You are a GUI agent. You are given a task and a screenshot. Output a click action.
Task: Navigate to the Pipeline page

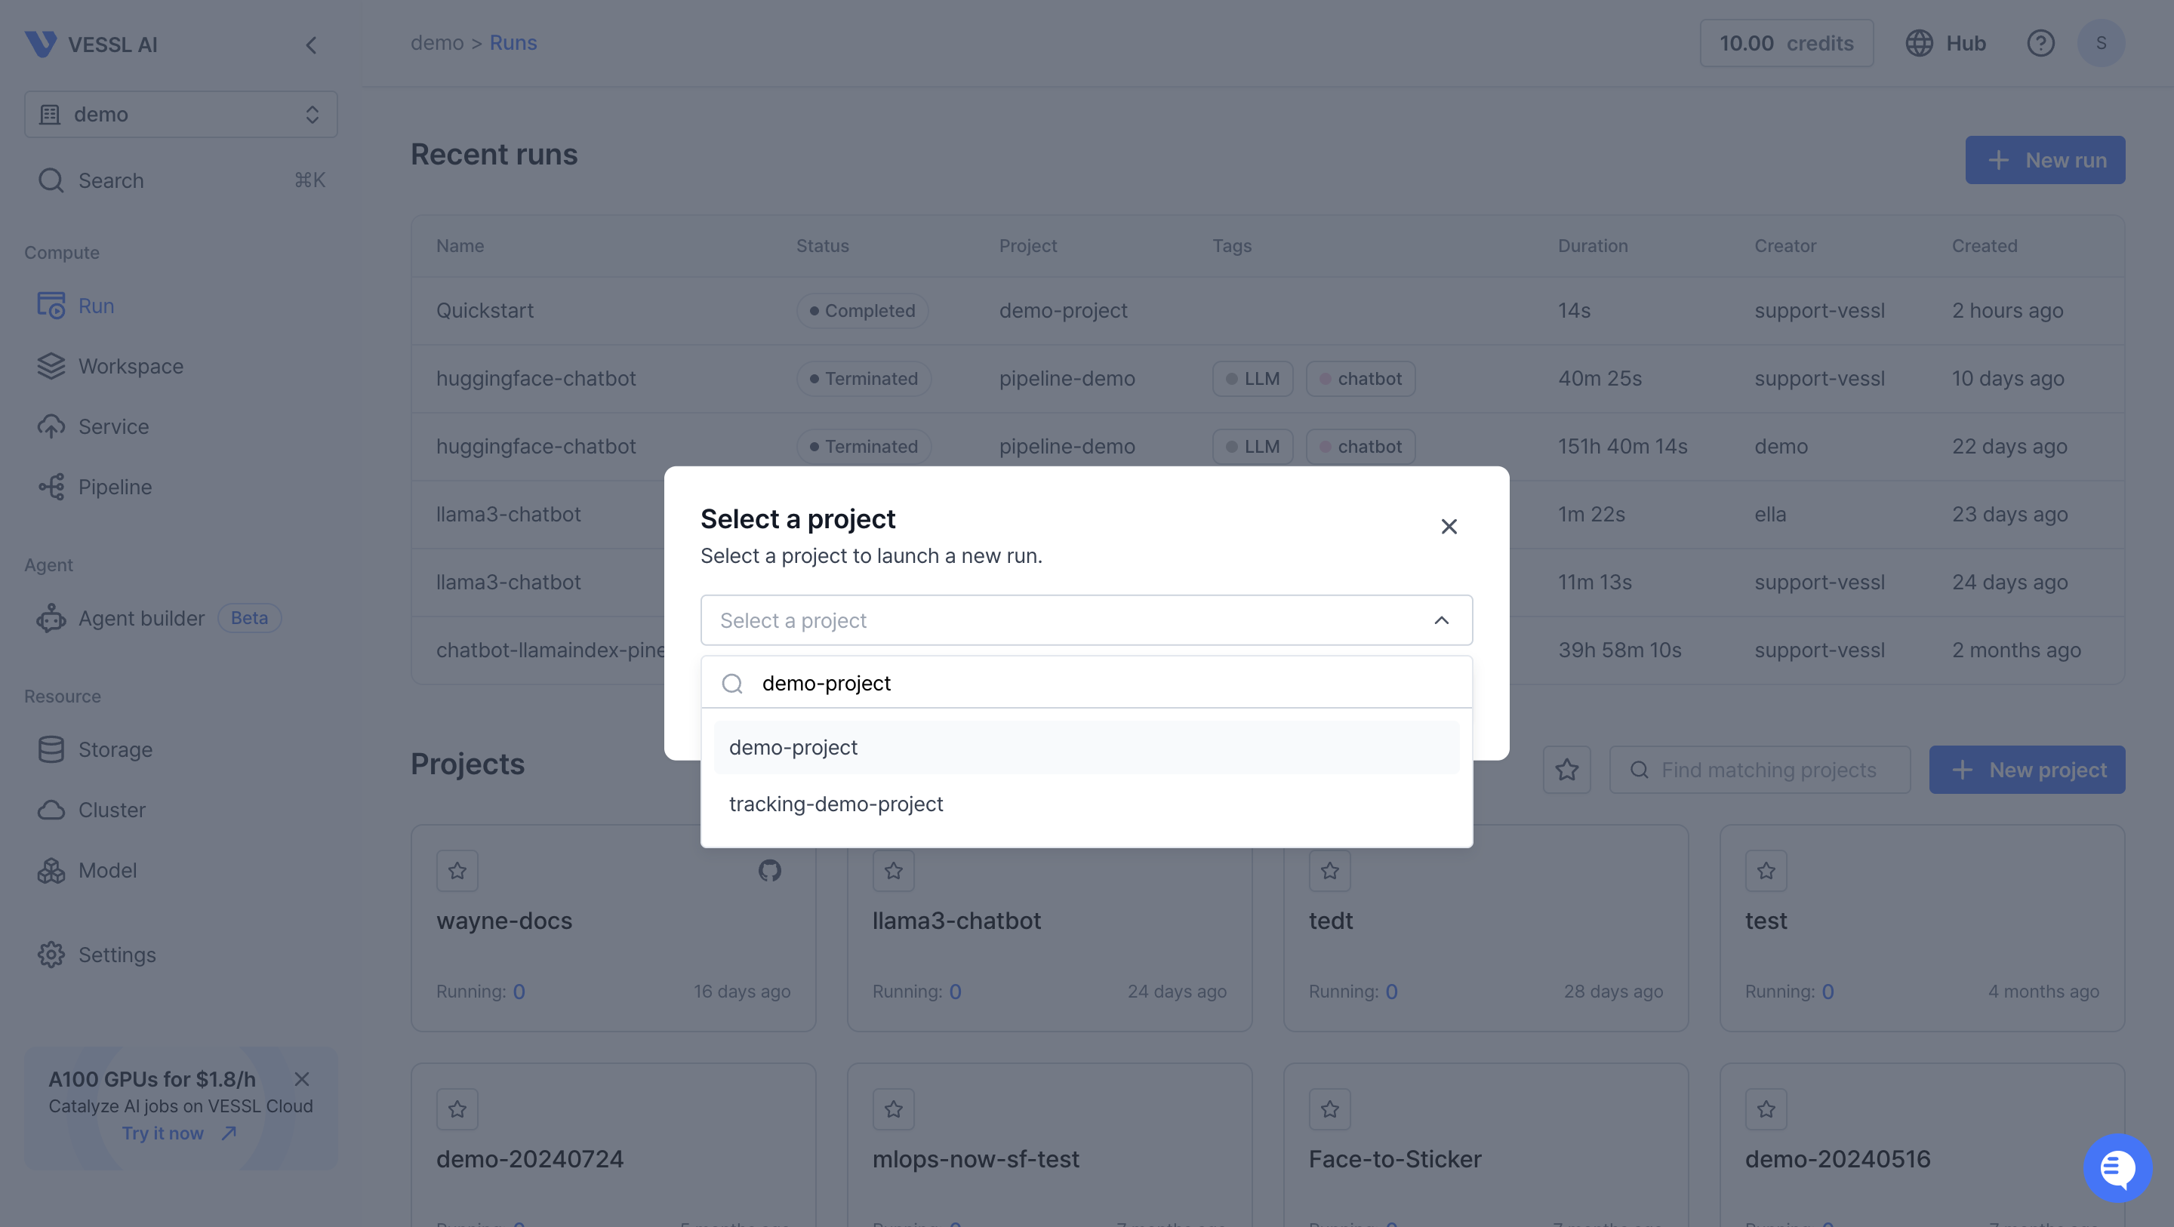point(180,487)
